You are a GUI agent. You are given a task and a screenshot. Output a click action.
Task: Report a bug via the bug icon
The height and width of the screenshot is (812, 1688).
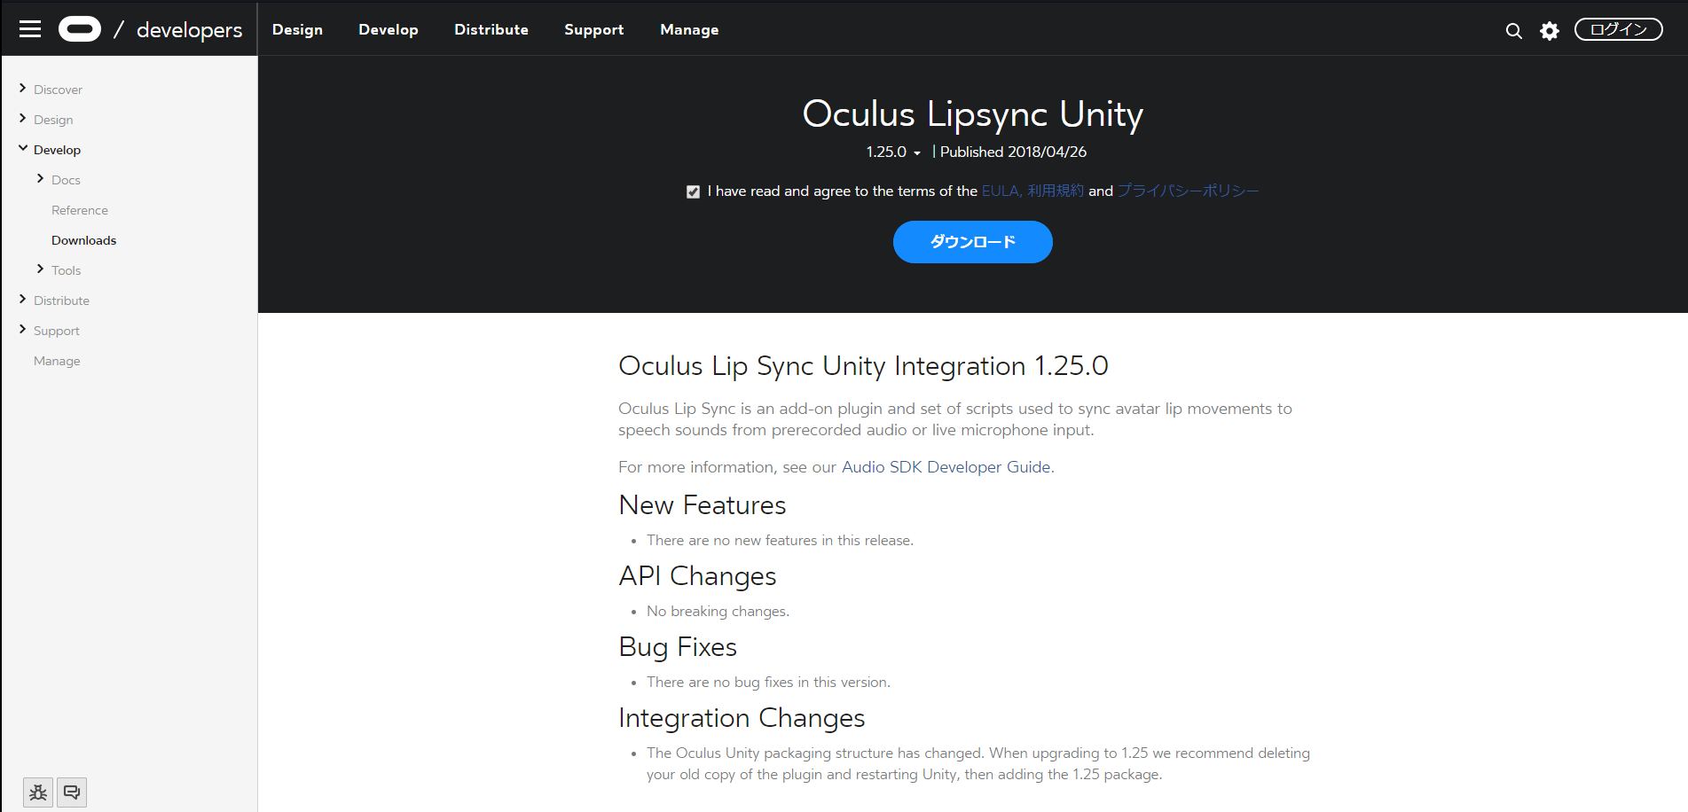click(38, 792)
